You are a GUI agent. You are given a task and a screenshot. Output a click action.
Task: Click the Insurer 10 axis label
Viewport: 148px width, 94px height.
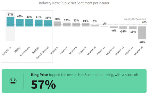(91, 51)
